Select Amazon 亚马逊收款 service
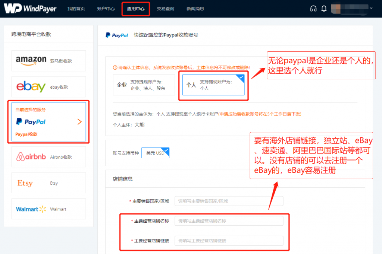Viewport: 382px width, 254px height. (49, 61)
